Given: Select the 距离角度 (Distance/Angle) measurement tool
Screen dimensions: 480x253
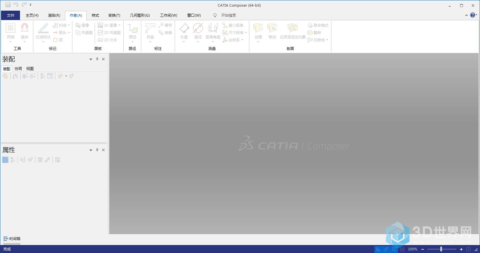Looking at the screenshot, I should pyautogui.click(x=213, y=31).
